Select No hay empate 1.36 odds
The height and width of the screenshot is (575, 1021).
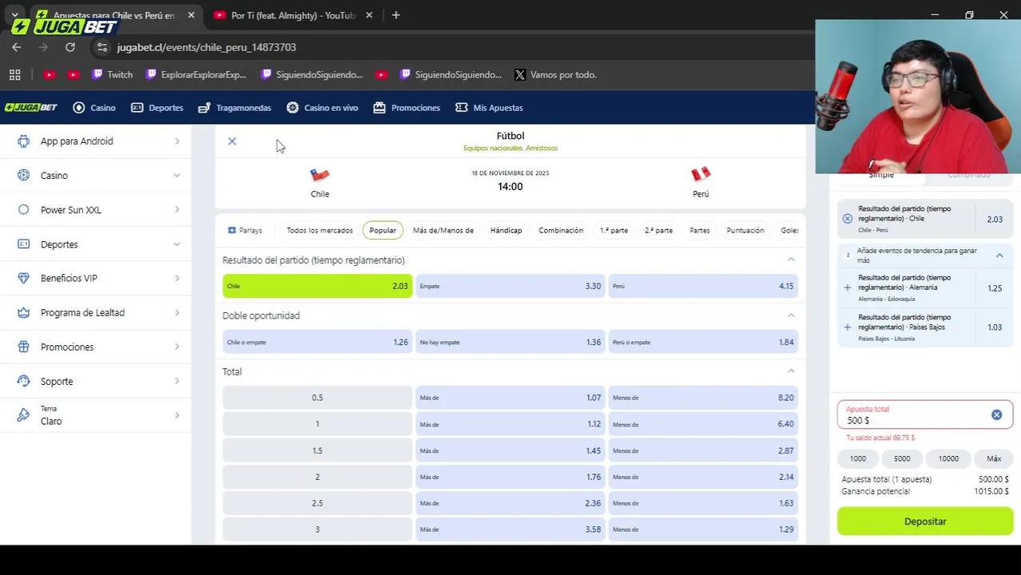pos(510,342)
